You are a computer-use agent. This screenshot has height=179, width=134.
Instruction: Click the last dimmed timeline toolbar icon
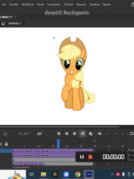click(x=123, y=134)
